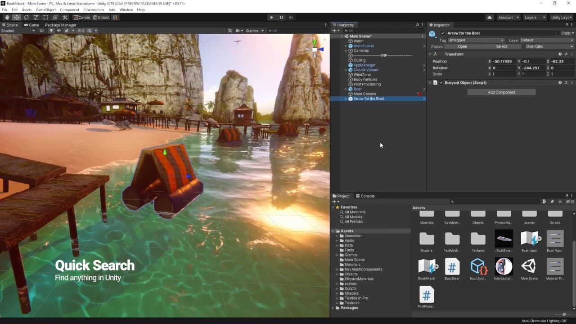Click the snap settings icon beside Global

[x=115, y=18]
